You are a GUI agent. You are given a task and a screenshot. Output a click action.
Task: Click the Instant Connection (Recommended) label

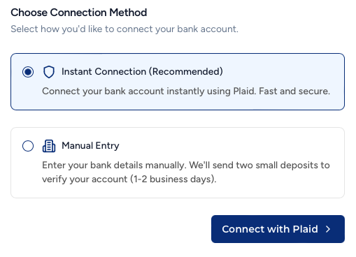(142, 72)
